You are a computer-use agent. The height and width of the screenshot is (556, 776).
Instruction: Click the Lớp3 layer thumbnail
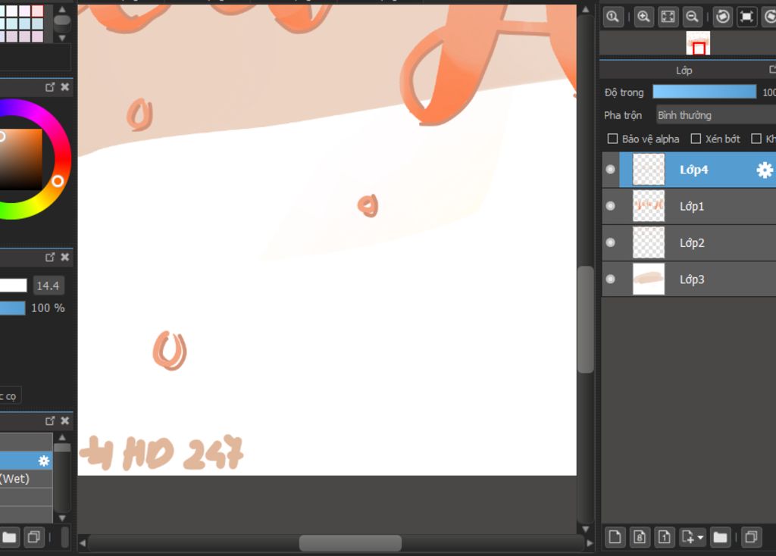click(x=649, y=280)
